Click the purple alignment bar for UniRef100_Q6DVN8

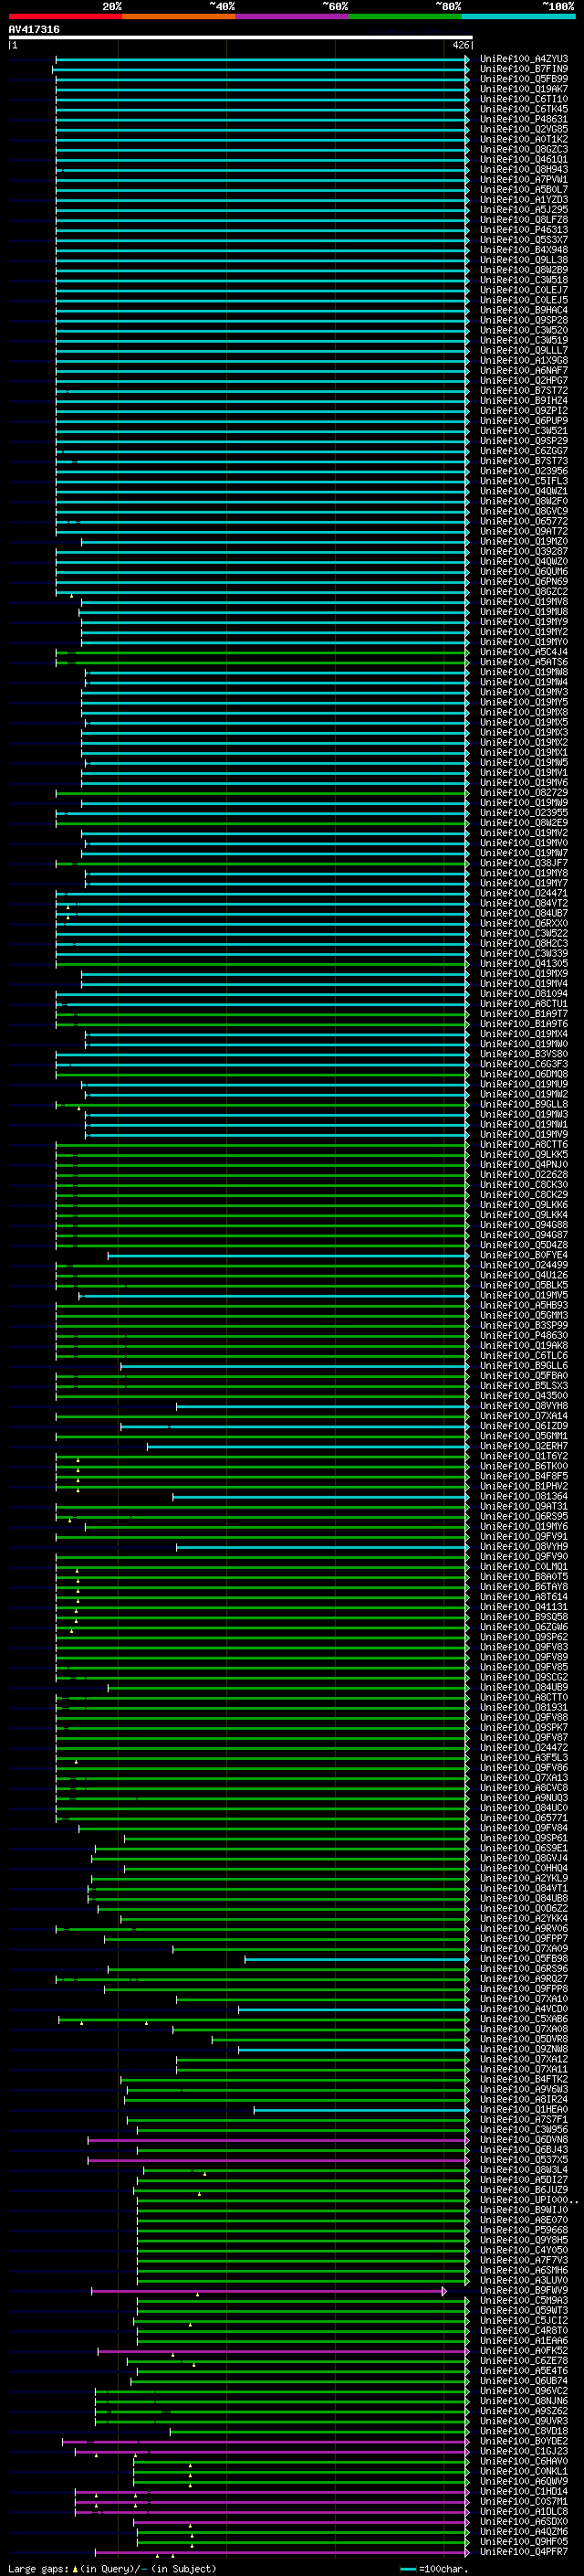coord(278,2140)
